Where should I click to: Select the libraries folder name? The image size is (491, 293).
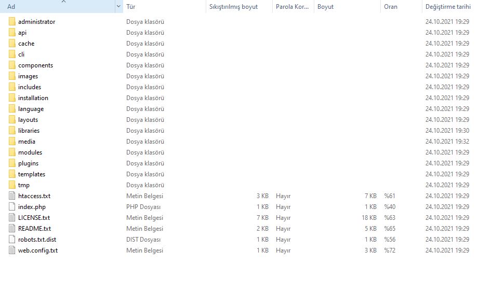point(29,130)
